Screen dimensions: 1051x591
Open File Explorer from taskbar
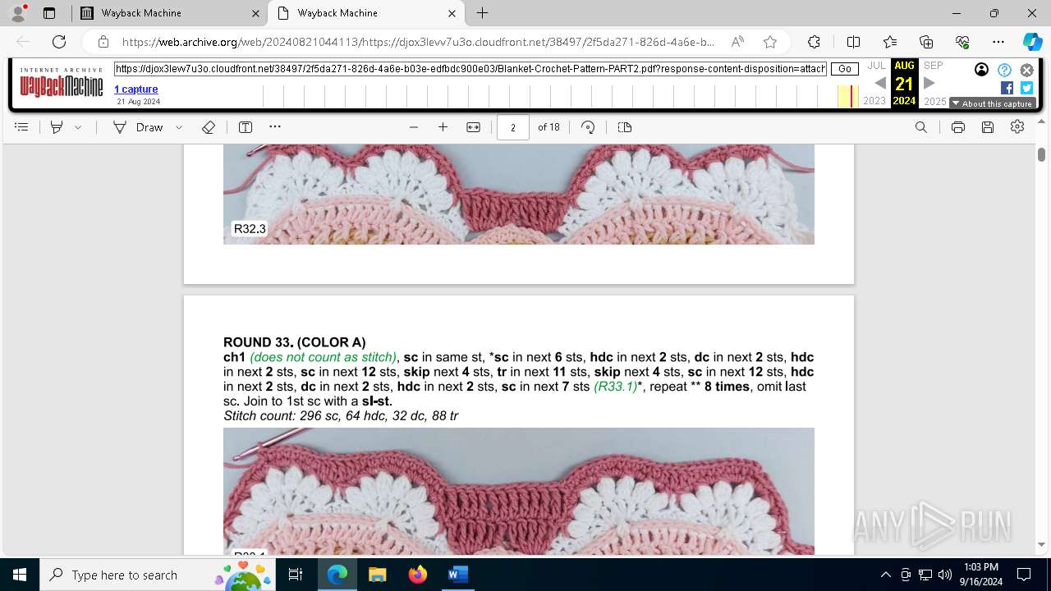pos(377,575)
